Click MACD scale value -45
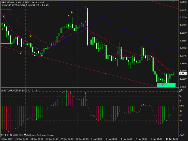Viewport: 188px width, 141px height. 181,121
